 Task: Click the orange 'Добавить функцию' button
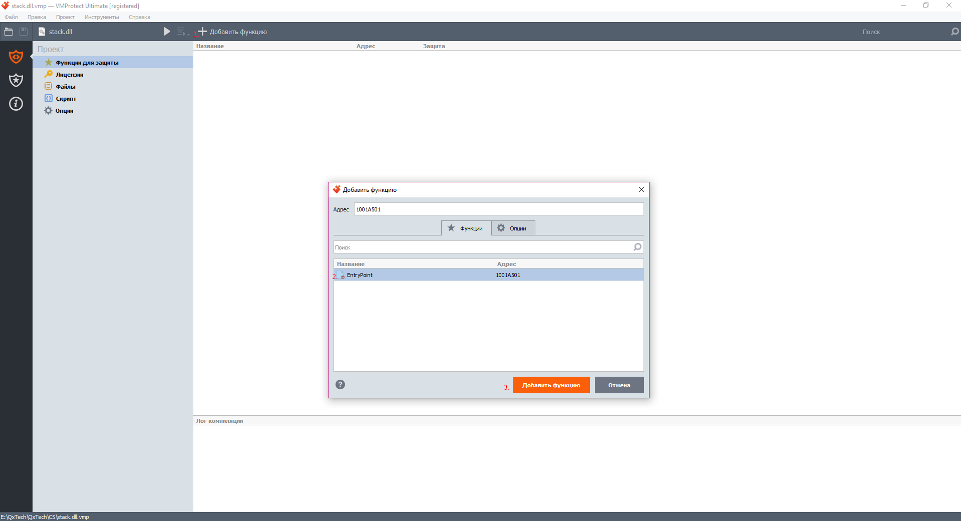[551, 385]
